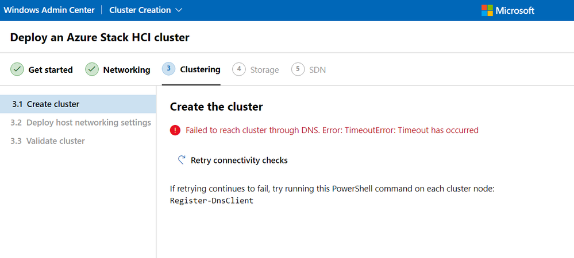Viewport: 574px width, 258px height.
Task: Go to Windows Admin Center home
Action: [x=49, y=10]
